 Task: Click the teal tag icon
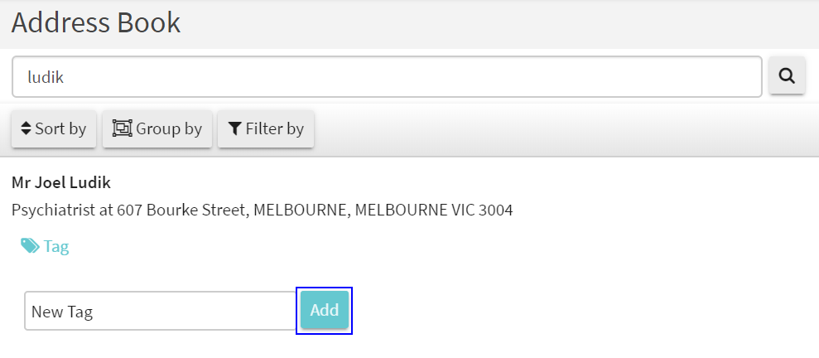(x=30, y=246)
